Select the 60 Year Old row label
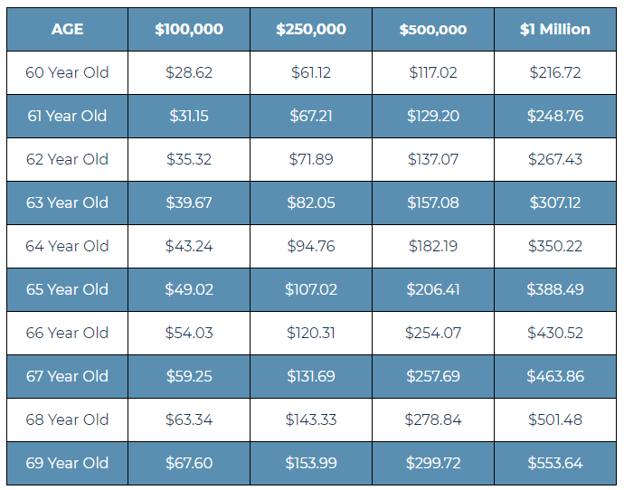 click(67, 73)
